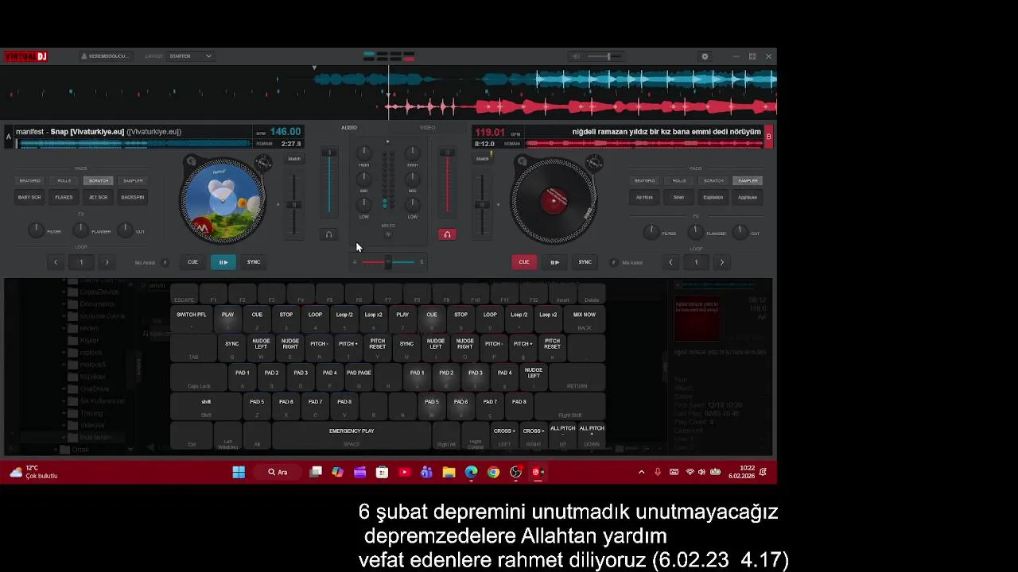Screen dimensions: 1018x572
Task: Toggle SYNC on deck B
Action: 585,262
